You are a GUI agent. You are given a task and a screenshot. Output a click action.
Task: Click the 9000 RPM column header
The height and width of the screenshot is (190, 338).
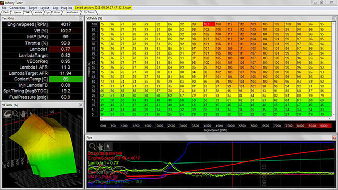tap(324, 126)
